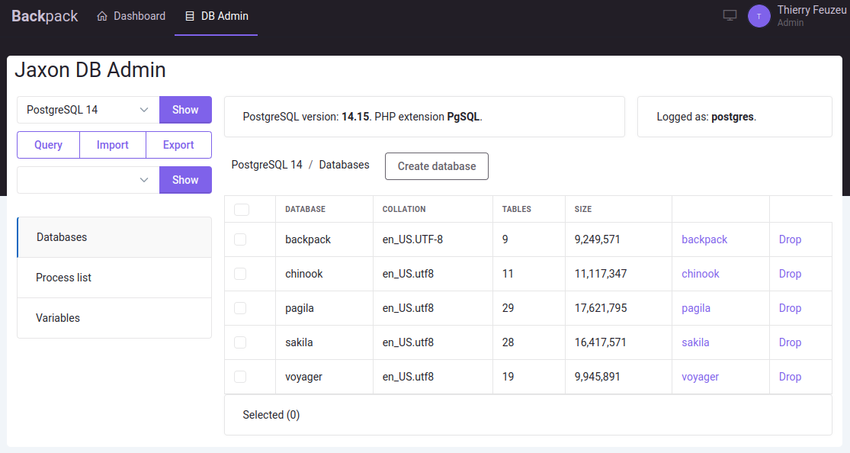Image resolution: width=850 pixels, height=453 pixels.
Task: Click the pagila tables count 29
Action: point(508,308)
